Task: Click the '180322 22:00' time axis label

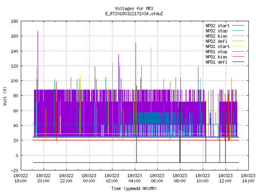Action: (66, 178)
